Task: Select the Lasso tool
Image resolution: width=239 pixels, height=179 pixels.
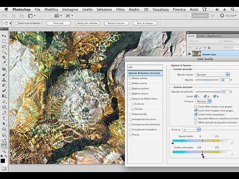Action: (4, 47)
